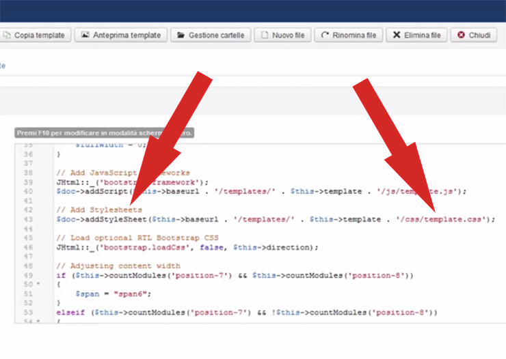Click the Gestione cartelle label
Screen dimensions: 506x359
click(x=217, y=35)
